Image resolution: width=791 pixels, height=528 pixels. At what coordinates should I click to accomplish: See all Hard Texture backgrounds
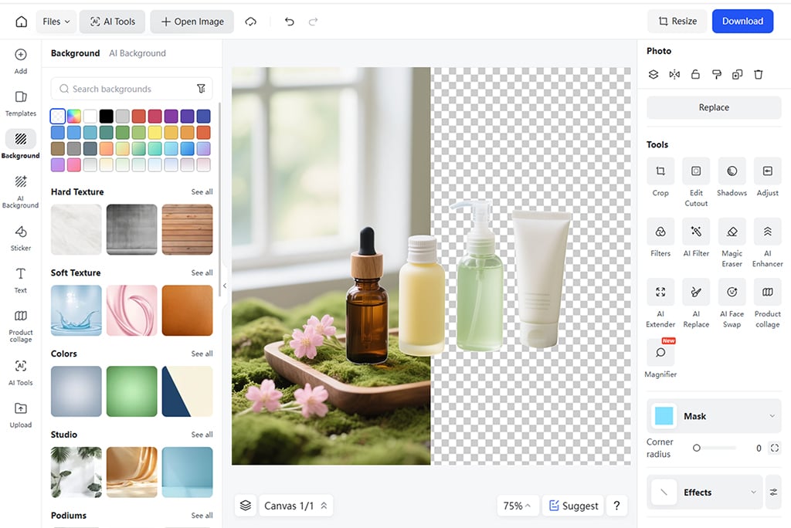pyautogui.click(x=202, y=191)
